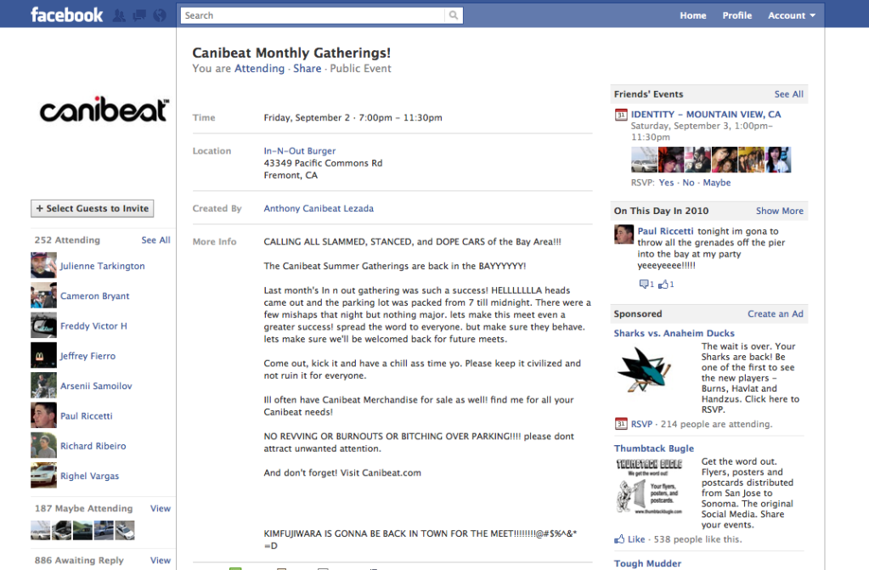Click the Create an Ad link
The width and height of the screenshot is (869, 570).
(x=776, y=313)
